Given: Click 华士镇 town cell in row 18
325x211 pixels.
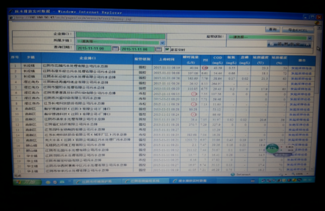Looking at the screenshot, I should coord(32,156).
